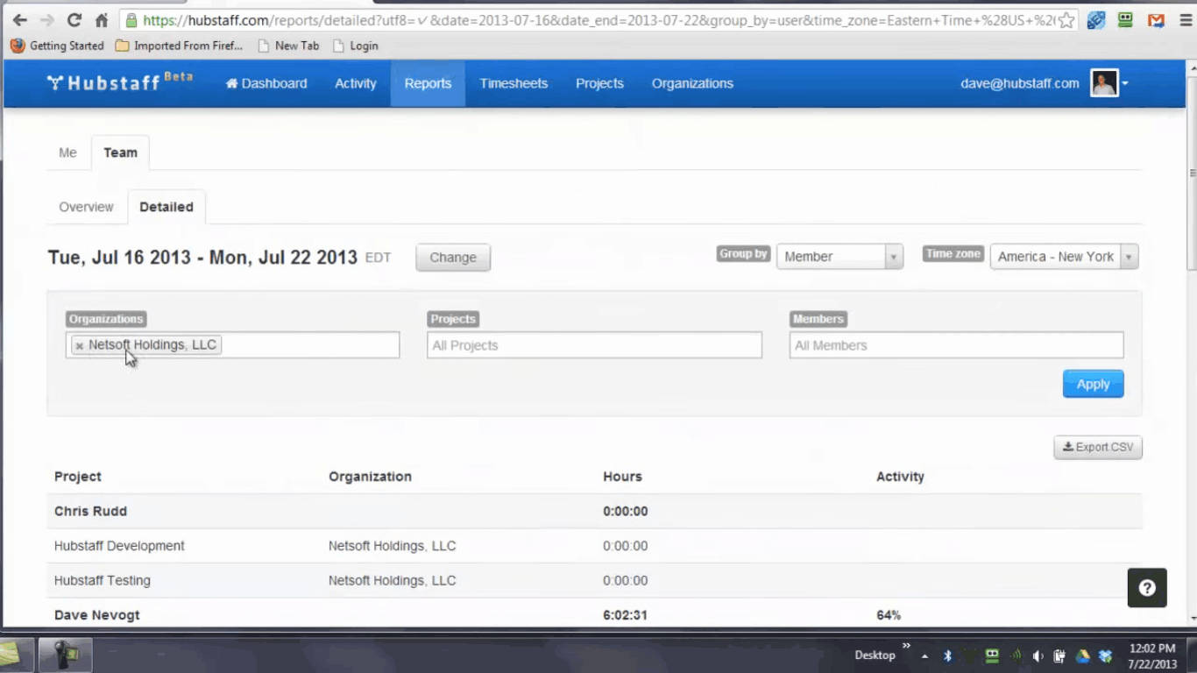Click the Change date range button
Image resolution: width=1197 pixels, height=673 pixels.
(452, 258)
